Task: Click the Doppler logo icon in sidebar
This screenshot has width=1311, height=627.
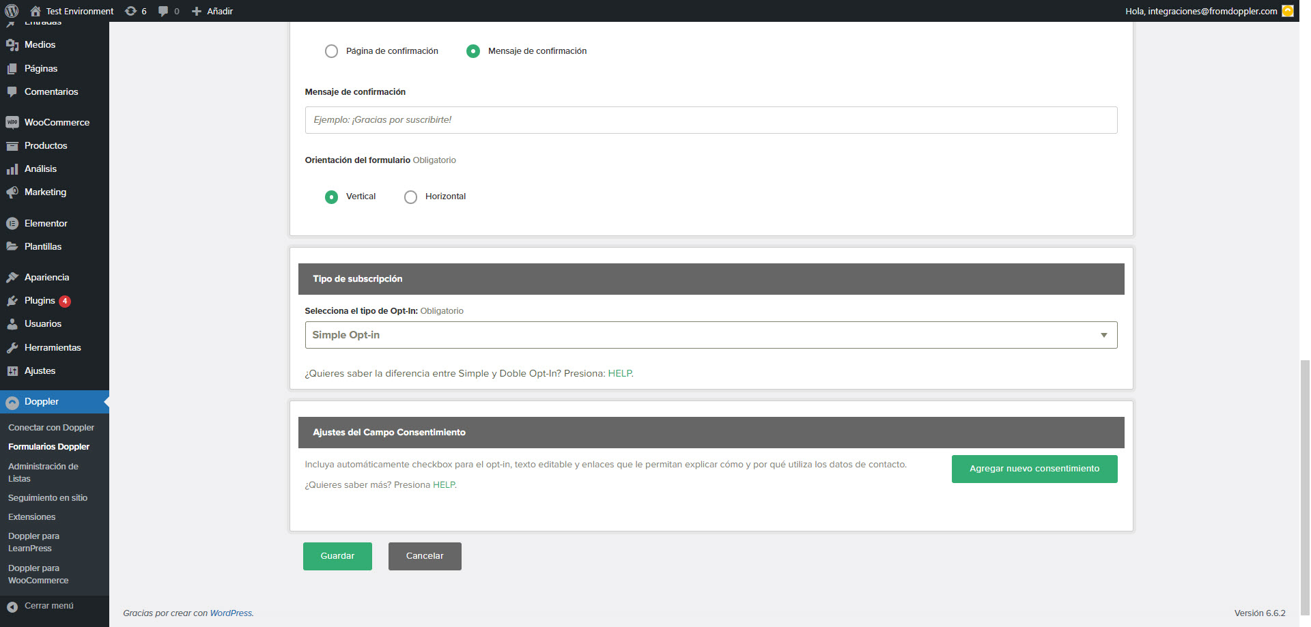Action: [x=12, y=402]
